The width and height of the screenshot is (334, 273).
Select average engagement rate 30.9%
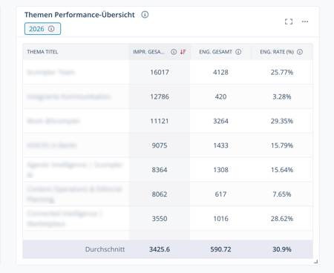[282, 249]
